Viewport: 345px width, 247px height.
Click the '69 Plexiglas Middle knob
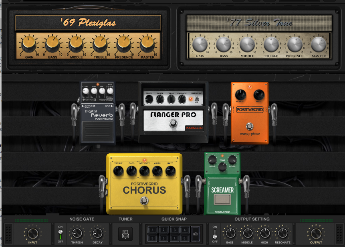(x=76, y=44)
